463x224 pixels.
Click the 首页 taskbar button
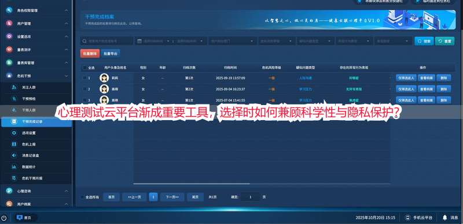tap(25, 218)
